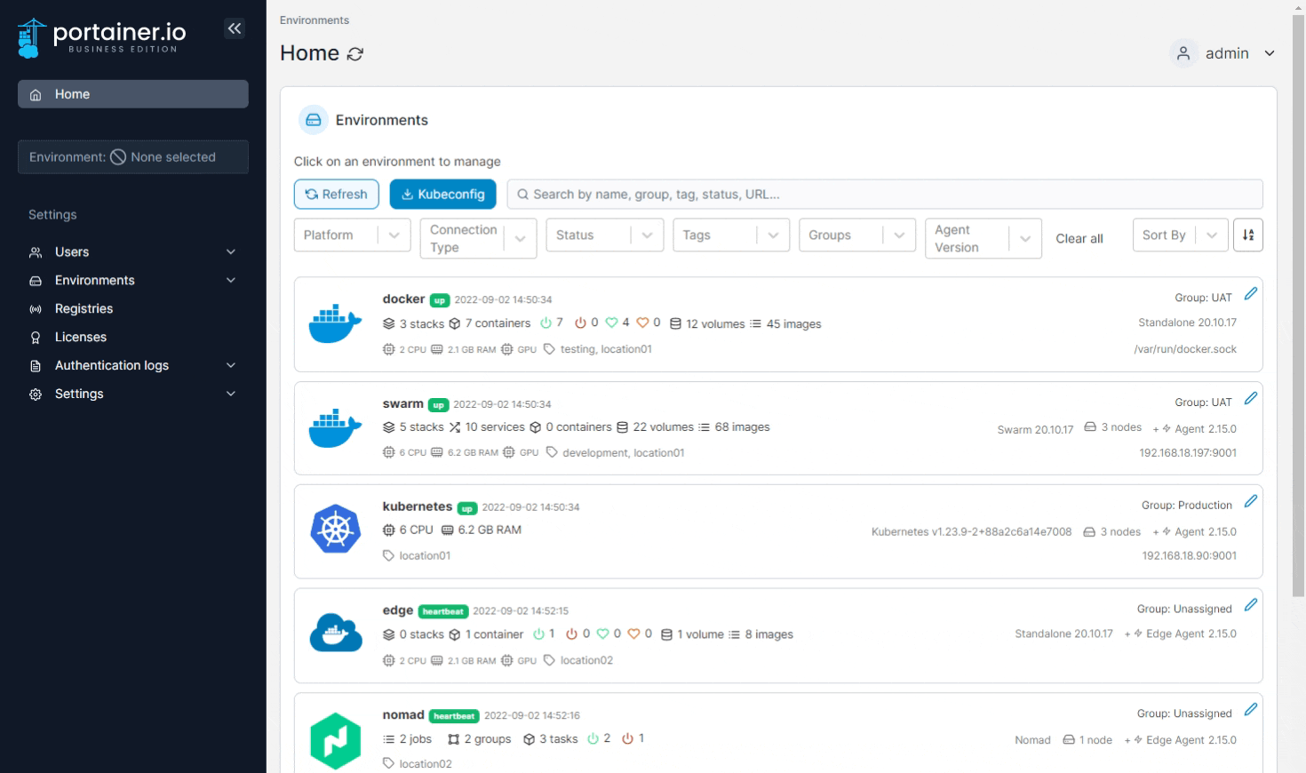
Task: Open the Connection Type filter dropdown
Action: (x=478, y=238)
